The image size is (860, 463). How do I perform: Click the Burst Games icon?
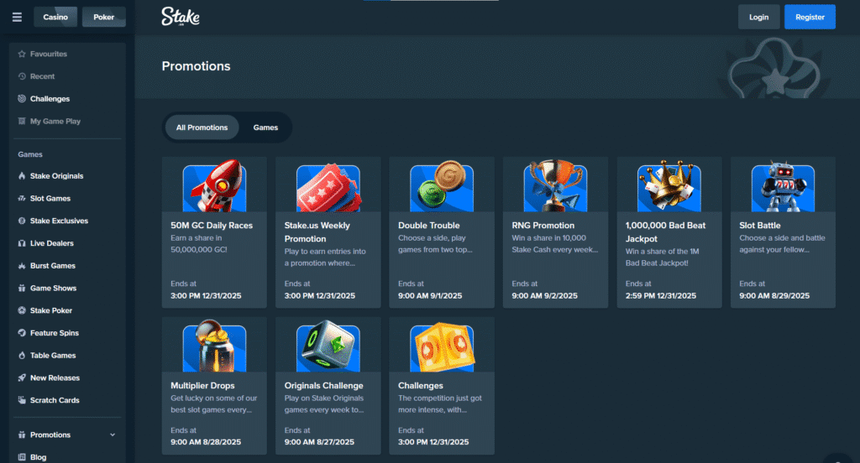22,266
